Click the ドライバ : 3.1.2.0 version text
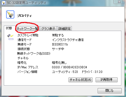126x97 pixels. pyautogui.click(x=92, y=72)
